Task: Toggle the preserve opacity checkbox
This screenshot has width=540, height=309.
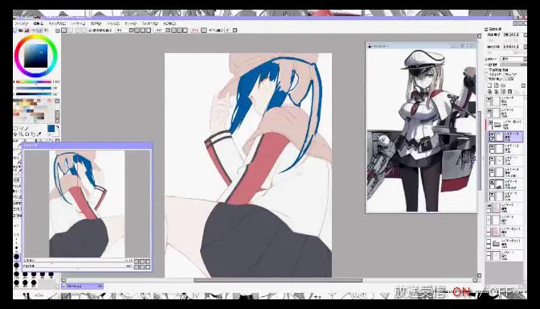Action: tap(487, 70)
